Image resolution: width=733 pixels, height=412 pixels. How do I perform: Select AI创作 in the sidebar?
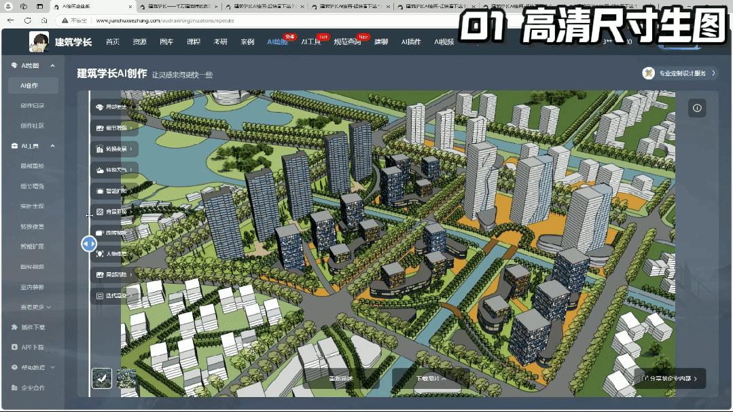33,86
